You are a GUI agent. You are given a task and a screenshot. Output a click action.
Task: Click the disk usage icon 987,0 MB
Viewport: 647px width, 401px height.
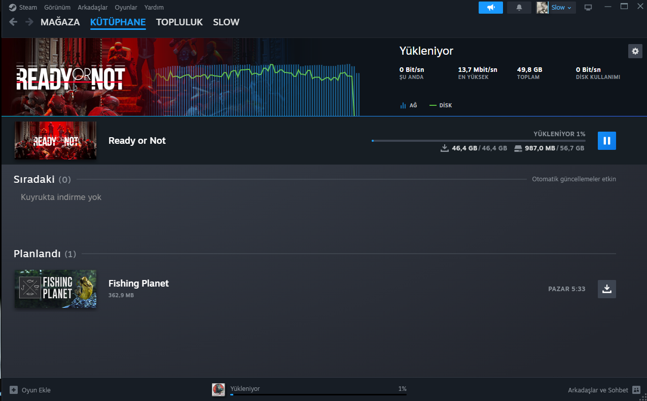[518, 148]
